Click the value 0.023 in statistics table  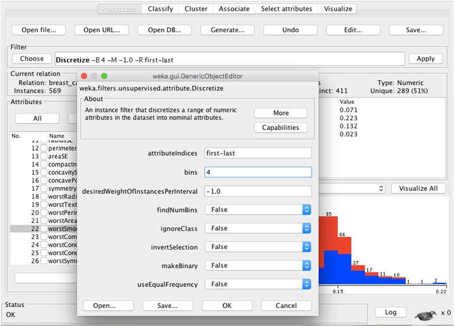[x=348, y=135]
